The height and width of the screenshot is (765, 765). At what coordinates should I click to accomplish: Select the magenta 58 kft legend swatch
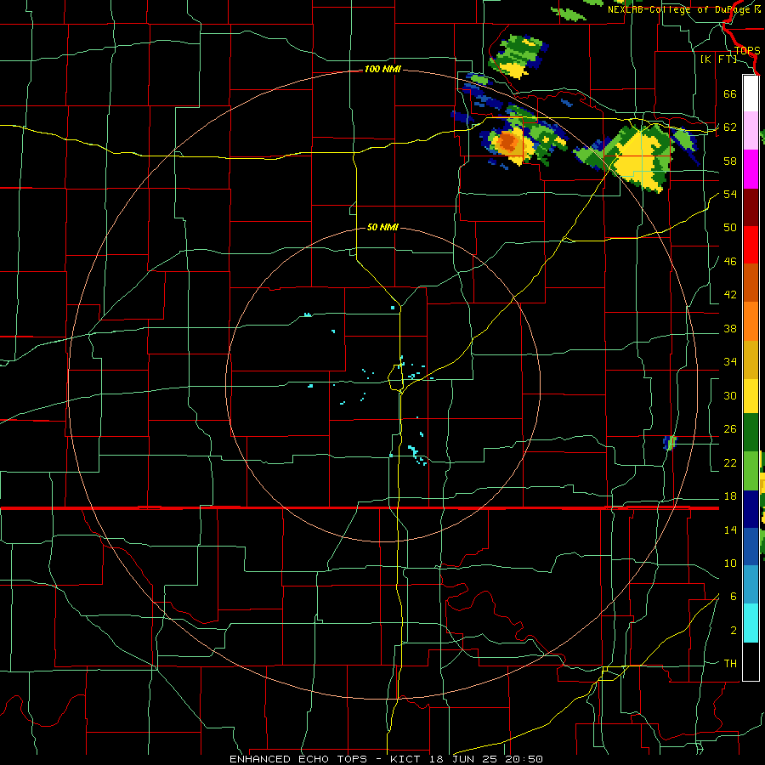[x=751, y=169]
